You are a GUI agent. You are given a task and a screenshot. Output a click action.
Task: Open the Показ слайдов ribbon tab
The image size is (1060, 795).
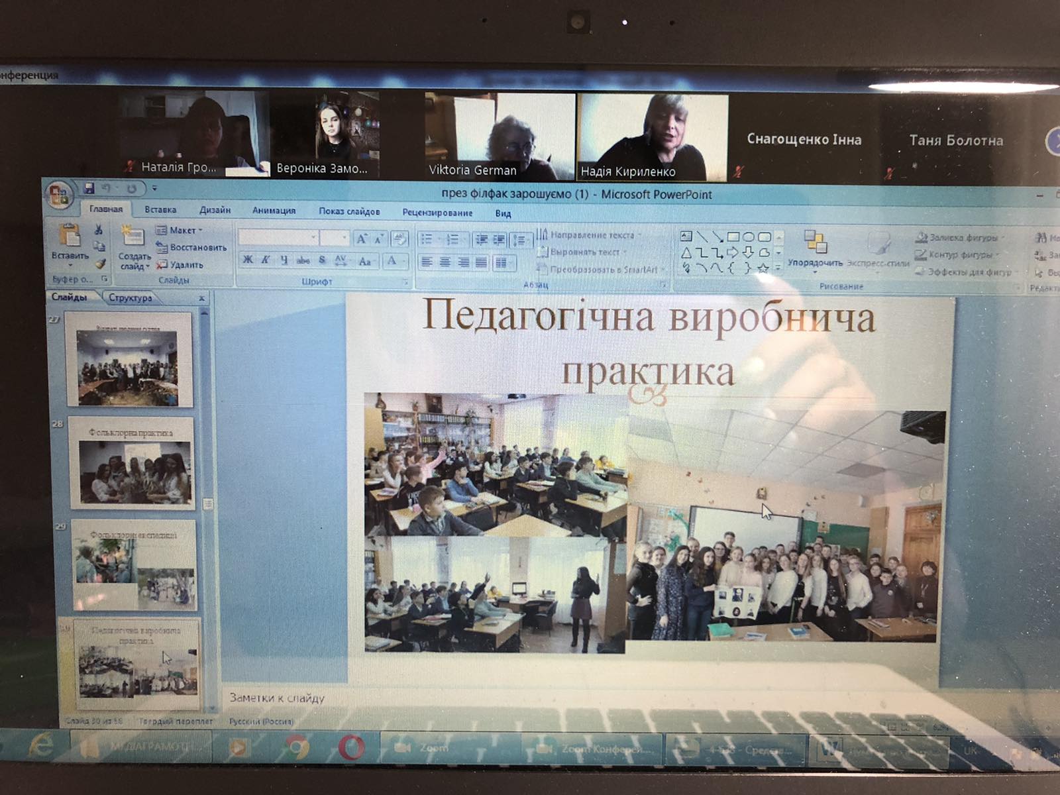[349, 211]
